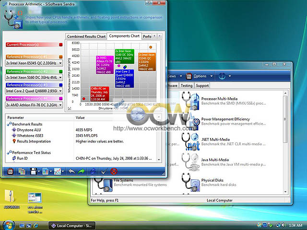This screenshot has height=230, width=307.
Task: Open Power Management Efficiency benchmark icon
Action: point(190,121)
